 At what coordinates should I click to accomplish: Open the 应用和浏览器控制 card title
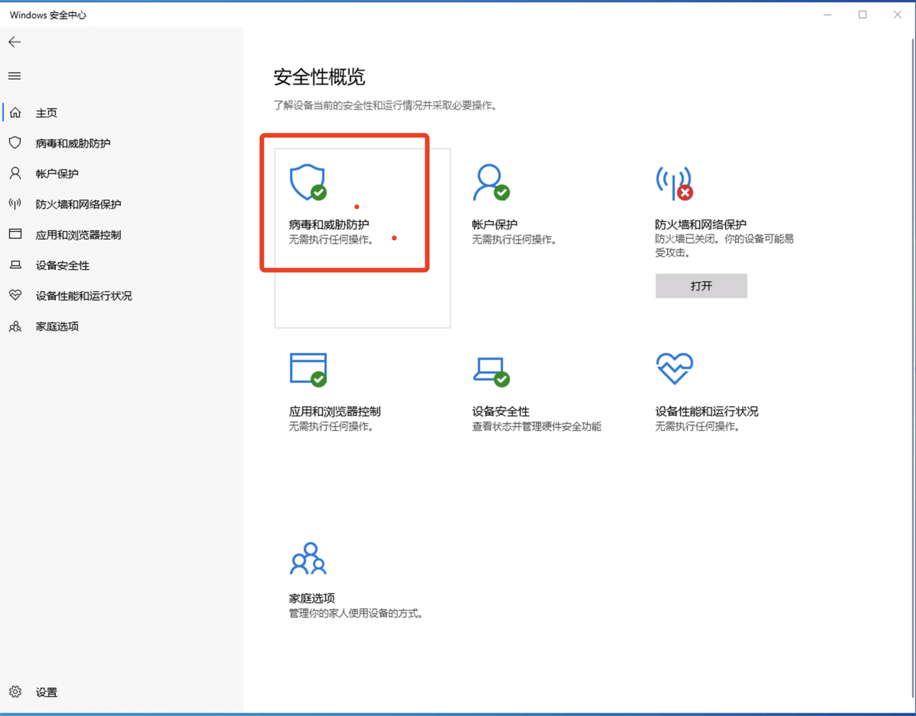[335, 412]
